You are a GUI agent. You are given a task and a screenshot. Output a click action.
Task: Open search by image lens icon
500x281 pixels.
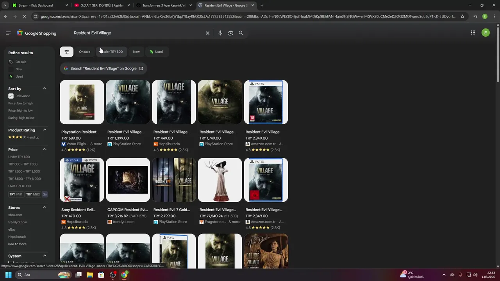230,33
